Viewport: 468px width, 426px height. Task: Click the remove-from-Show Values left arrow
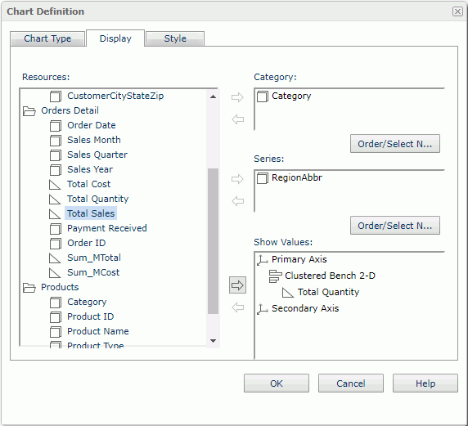click(238, 307)
